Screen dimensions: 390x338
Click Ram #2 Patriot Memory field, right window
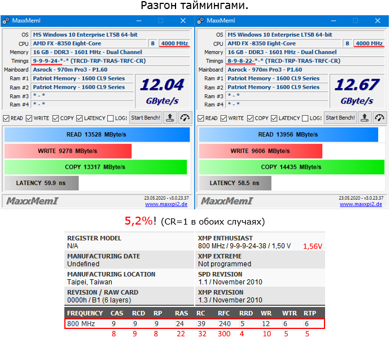(277, 87)
